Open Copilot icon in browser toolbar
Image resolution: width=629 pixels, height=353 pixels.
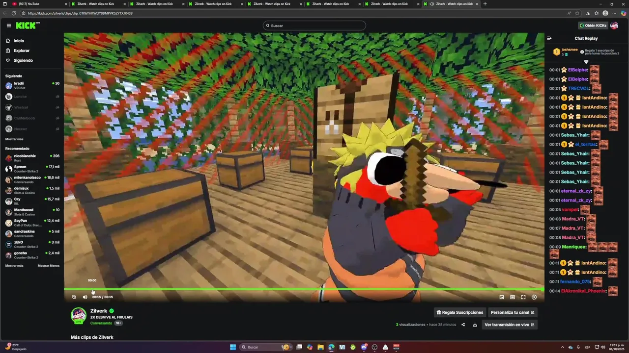(x=624, y=13)
